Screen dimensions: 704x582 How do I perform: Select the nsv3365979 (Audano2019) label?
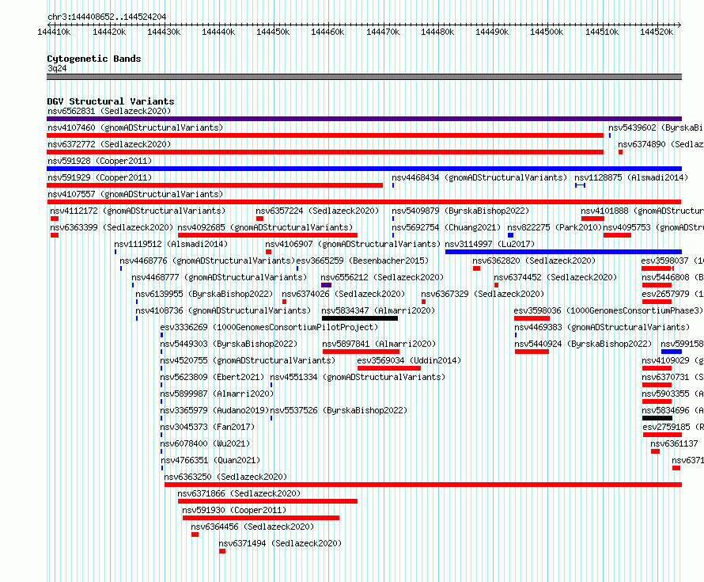pyautogui.click(x=214, y=410)
